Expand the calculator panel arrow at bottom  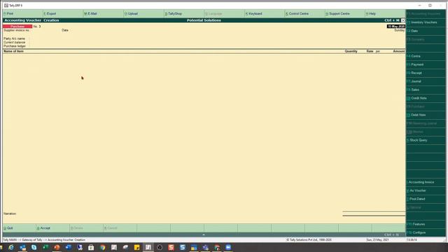(x=204, y=234)
